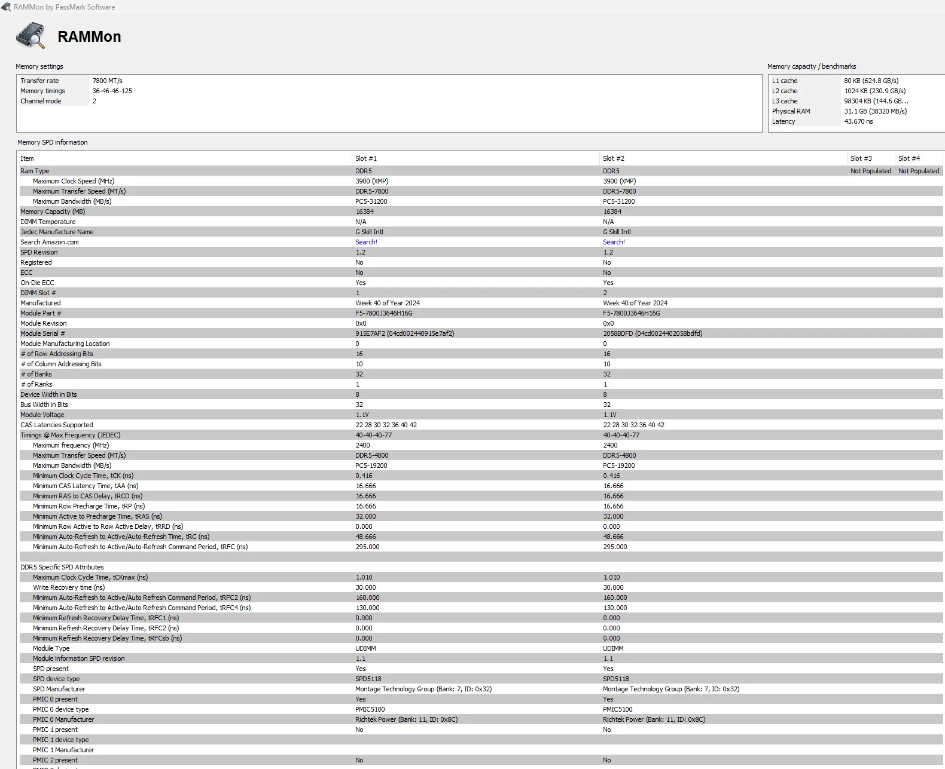
Task: Click the "# of Banks" row label
Action: click(x=36, y=374)
